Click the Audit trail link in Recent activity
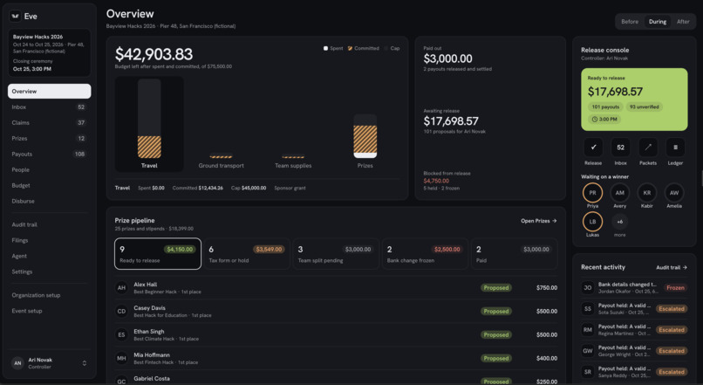The width and height of the screenshot is (703, 385). click(672, 267)
